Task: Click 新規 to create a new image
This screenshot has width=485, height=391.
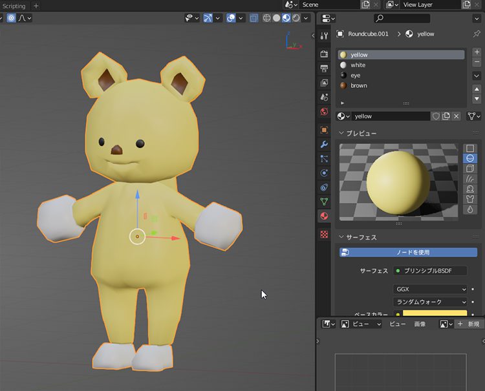Action: (x=469, y=324)
